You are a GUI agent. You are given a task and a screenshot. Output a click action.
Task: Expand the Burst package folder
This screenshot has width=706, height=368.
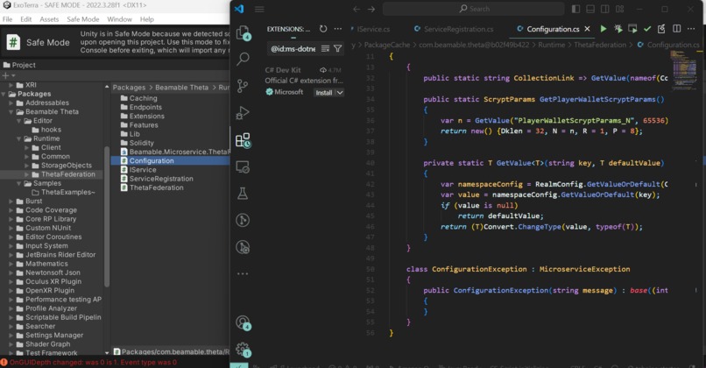pyautogui.click(x=11, y=202)
